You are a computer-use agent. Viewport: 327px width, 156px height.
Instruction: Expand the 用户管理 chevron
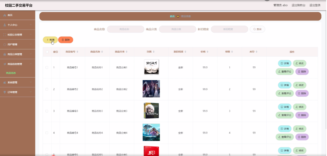31,44
